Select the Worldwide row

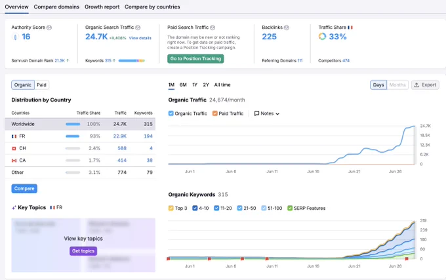[80, 124]
